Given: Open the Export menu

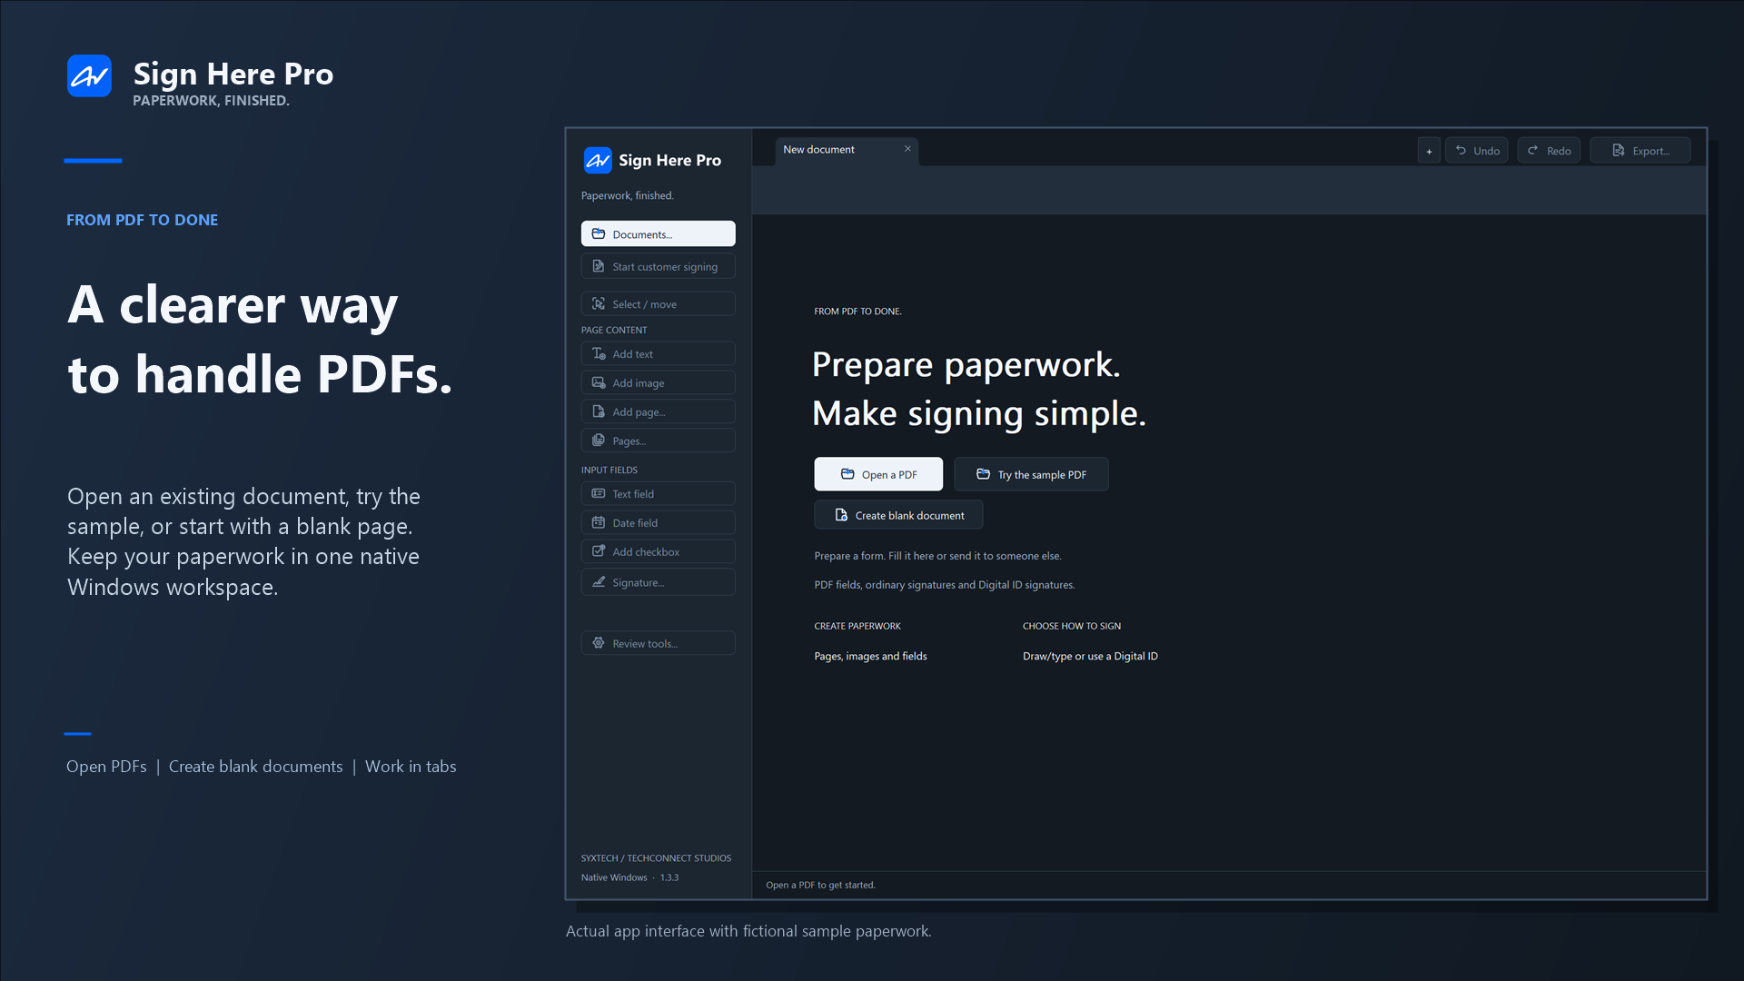Looking at the screenshot, I should pyautogui.click(x=1640, y=151).
